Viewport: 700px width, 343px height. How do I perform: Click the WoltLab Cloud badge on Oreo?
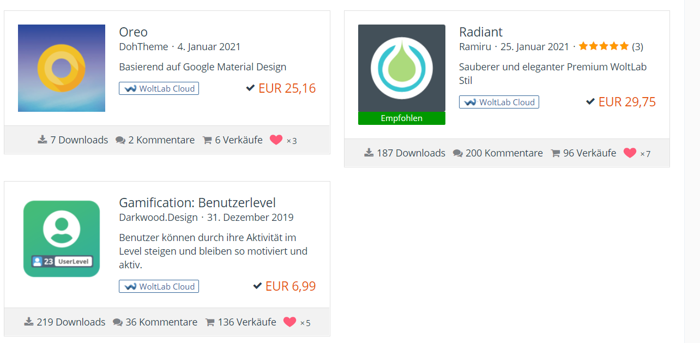(x=159, y=88)
